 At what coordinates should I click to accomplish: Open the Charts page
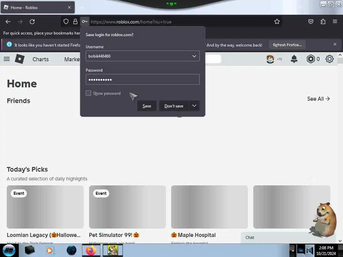click(41, 59)
